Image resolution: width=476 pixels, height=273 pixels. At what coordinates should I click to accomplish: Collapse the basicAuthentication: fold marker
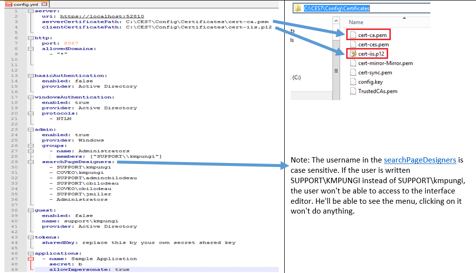point(30,76)
